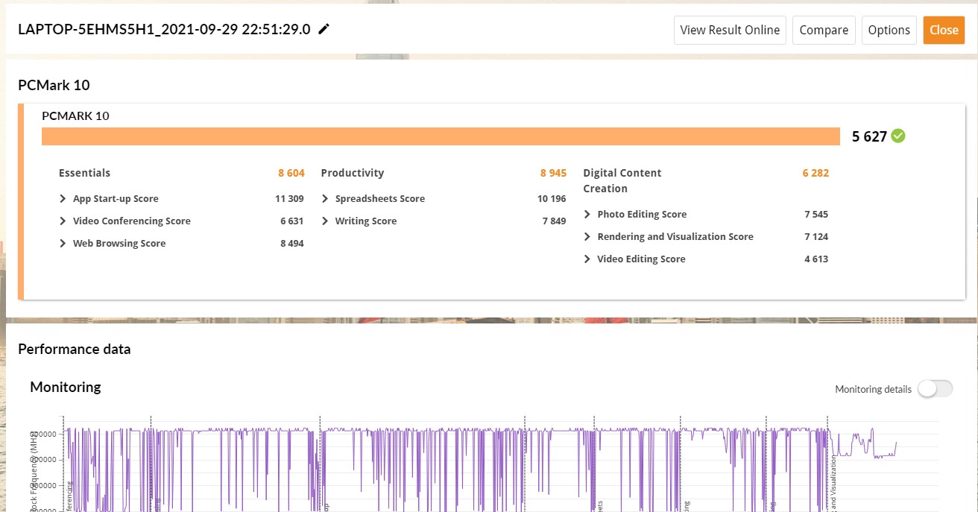
Task: Expand Writing Score details
Action: click(326, 221)
